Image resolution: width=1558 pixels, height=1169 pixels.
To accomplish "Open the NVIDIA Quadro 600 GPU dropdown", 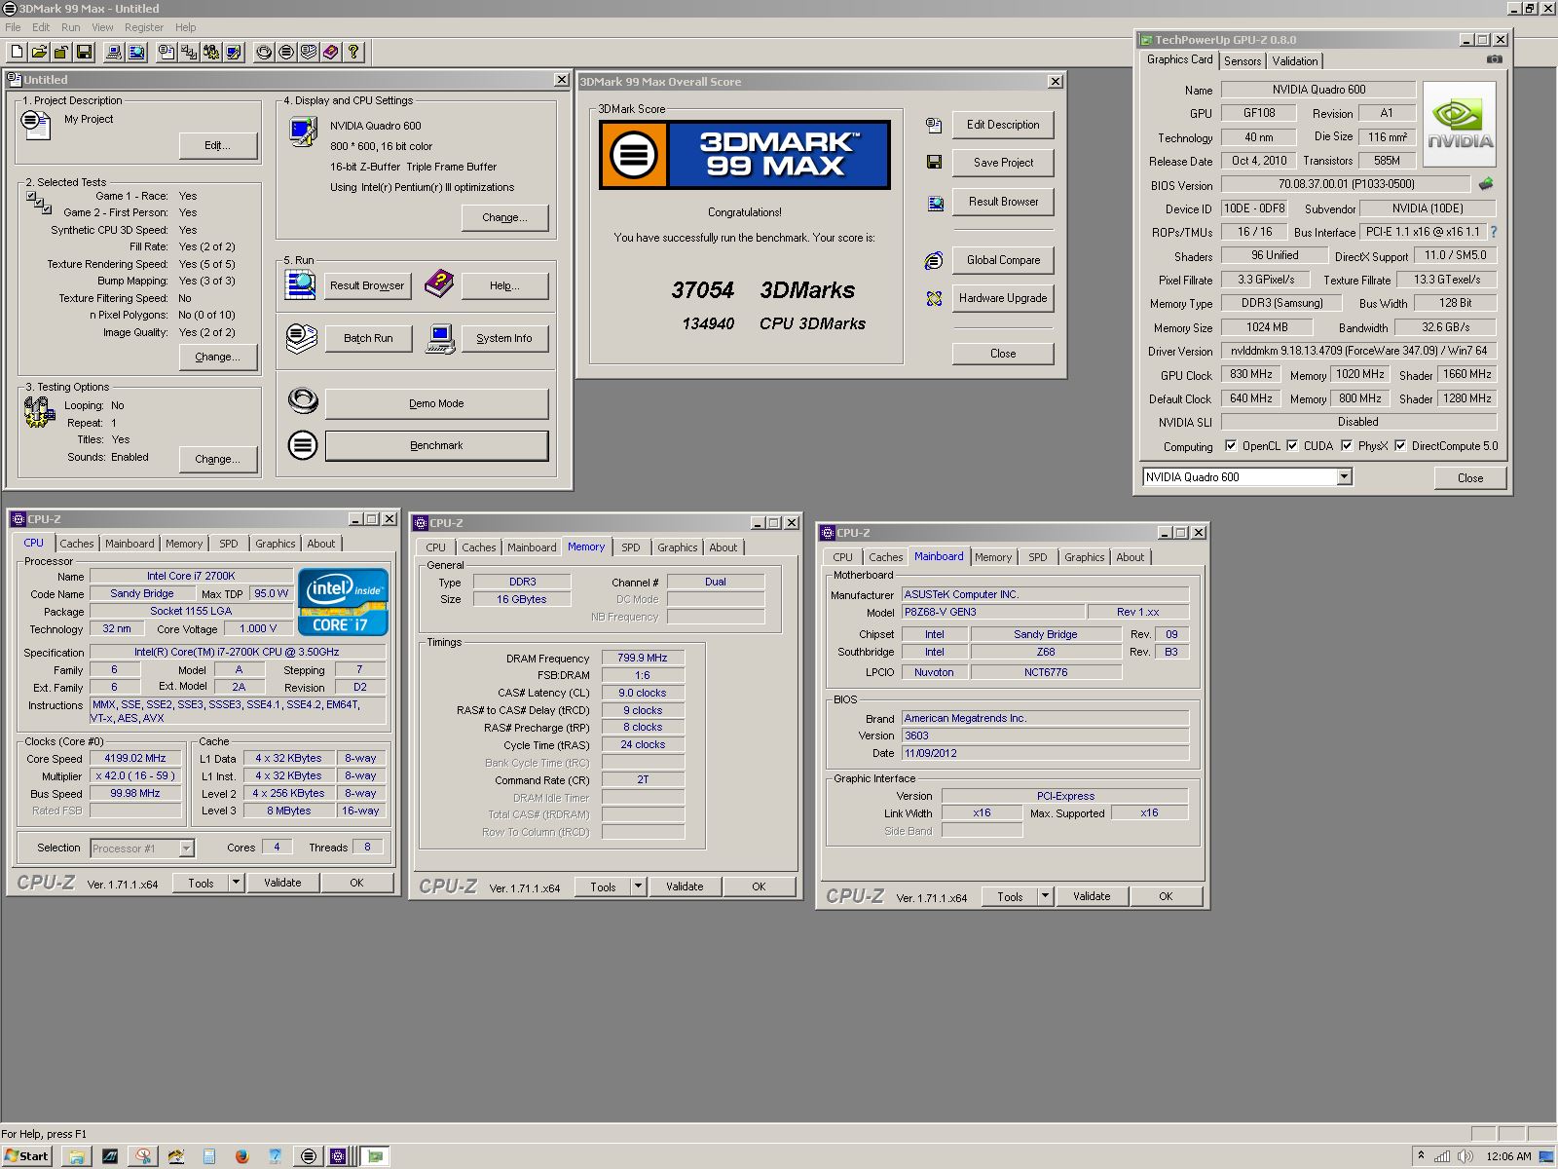I will pos(1344,476).
